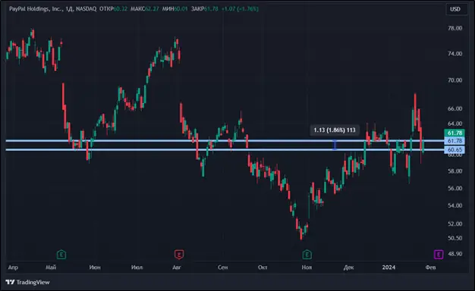Click the Ноя label on time axis
The image size is (475, 291).
point(307,268)
